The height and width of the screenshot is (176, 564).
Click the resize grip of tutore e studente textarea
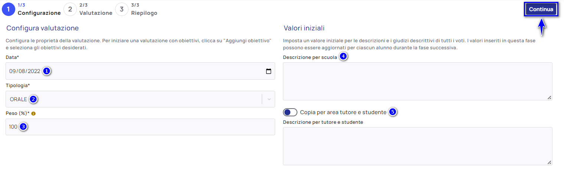click(x=549, y=162)
